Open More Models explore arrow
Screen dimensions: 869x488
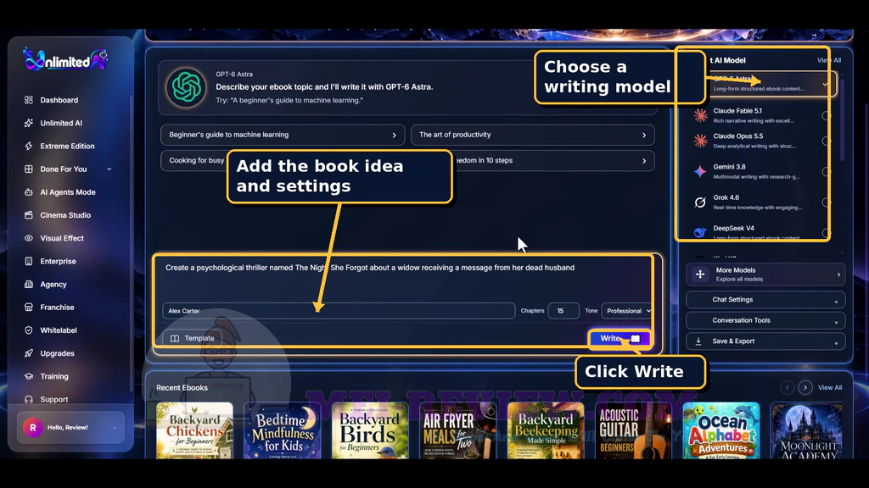838,274
